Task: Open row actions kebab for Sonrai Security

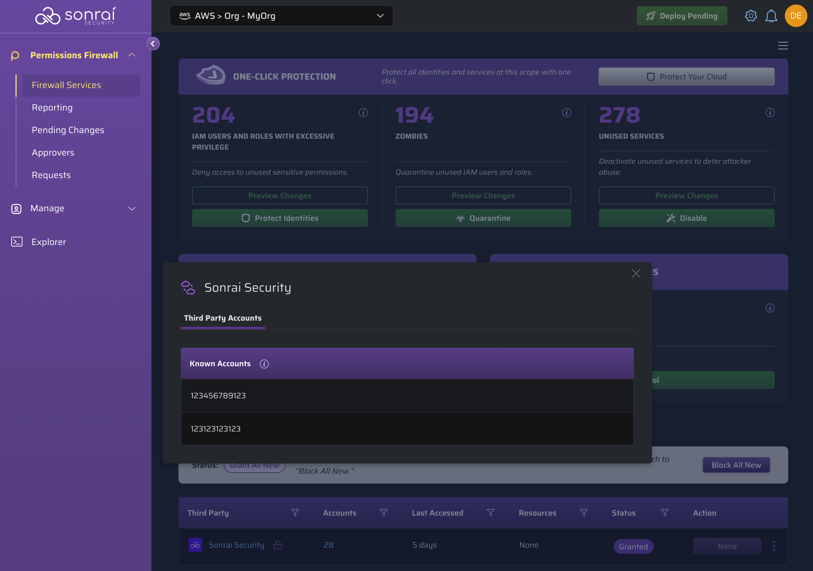Action: (774, 546)
